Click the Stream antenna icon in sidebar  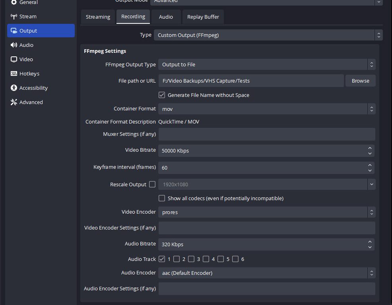[14, 17]
